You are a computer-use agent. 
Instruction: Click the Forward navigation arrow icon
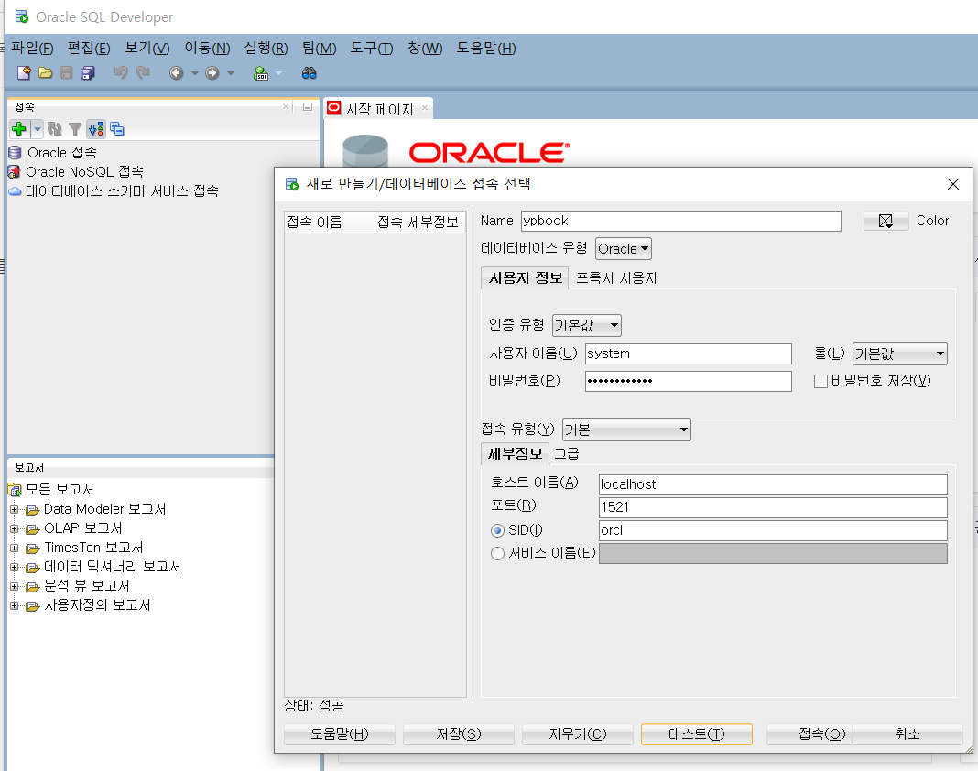(212, 73)
